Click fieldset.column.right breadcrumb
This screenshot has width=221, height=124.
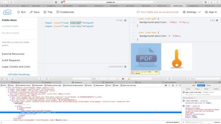[52, 85]
